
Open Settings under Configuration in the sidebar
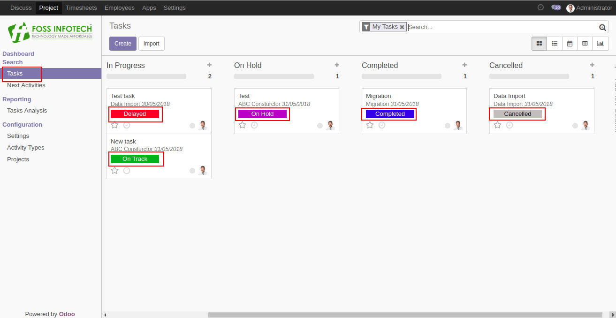tap(18, 136)
